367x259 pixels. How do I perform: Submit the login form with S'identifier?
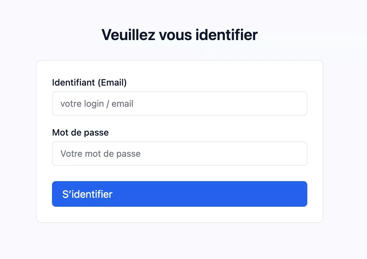180,194
